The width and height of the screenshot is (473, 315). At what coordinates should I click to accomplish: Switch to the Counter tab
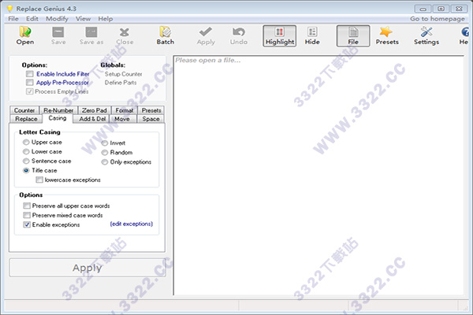pos(24,110)
